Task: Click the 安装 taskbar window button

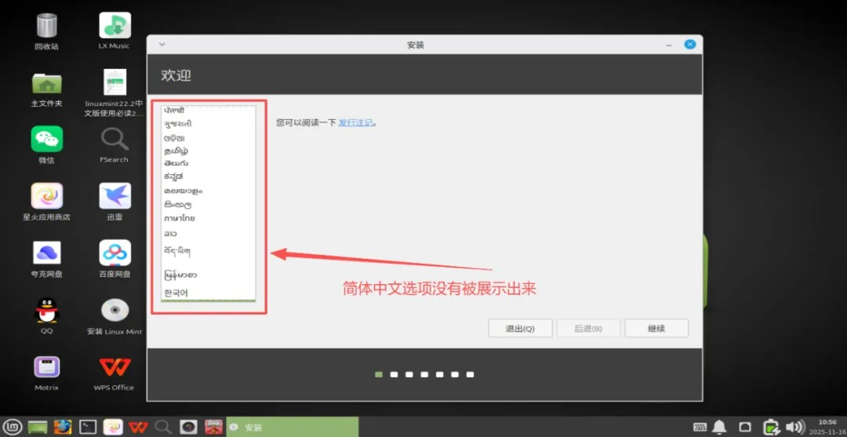Action: [293, 428]
